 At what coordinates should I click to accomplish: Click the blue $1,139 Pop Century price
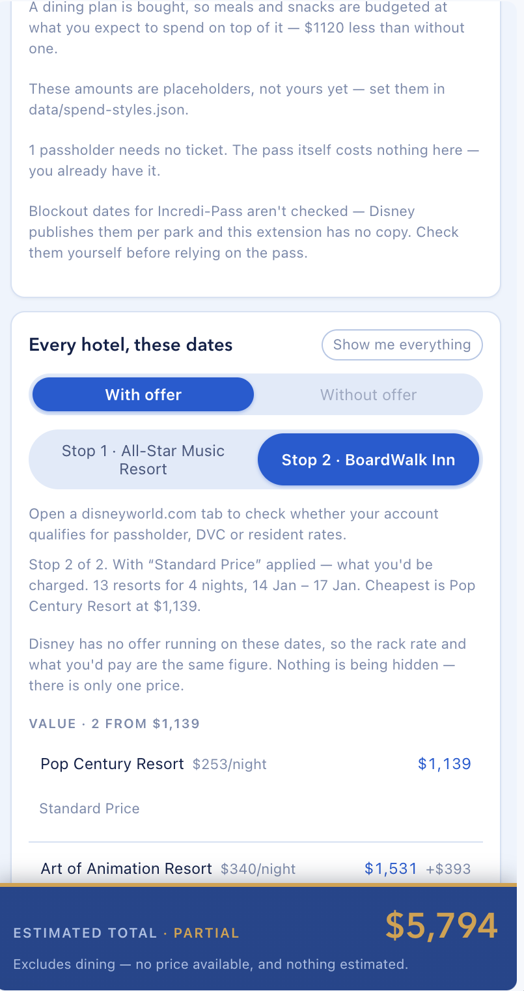(x=445, y=763)
